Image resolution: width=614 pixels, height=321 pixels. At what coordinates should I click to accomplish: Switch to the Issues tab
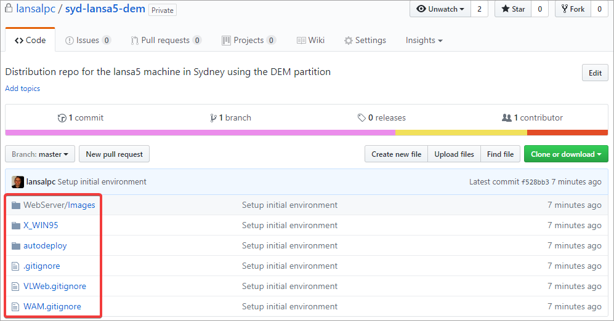click(87, 41)
